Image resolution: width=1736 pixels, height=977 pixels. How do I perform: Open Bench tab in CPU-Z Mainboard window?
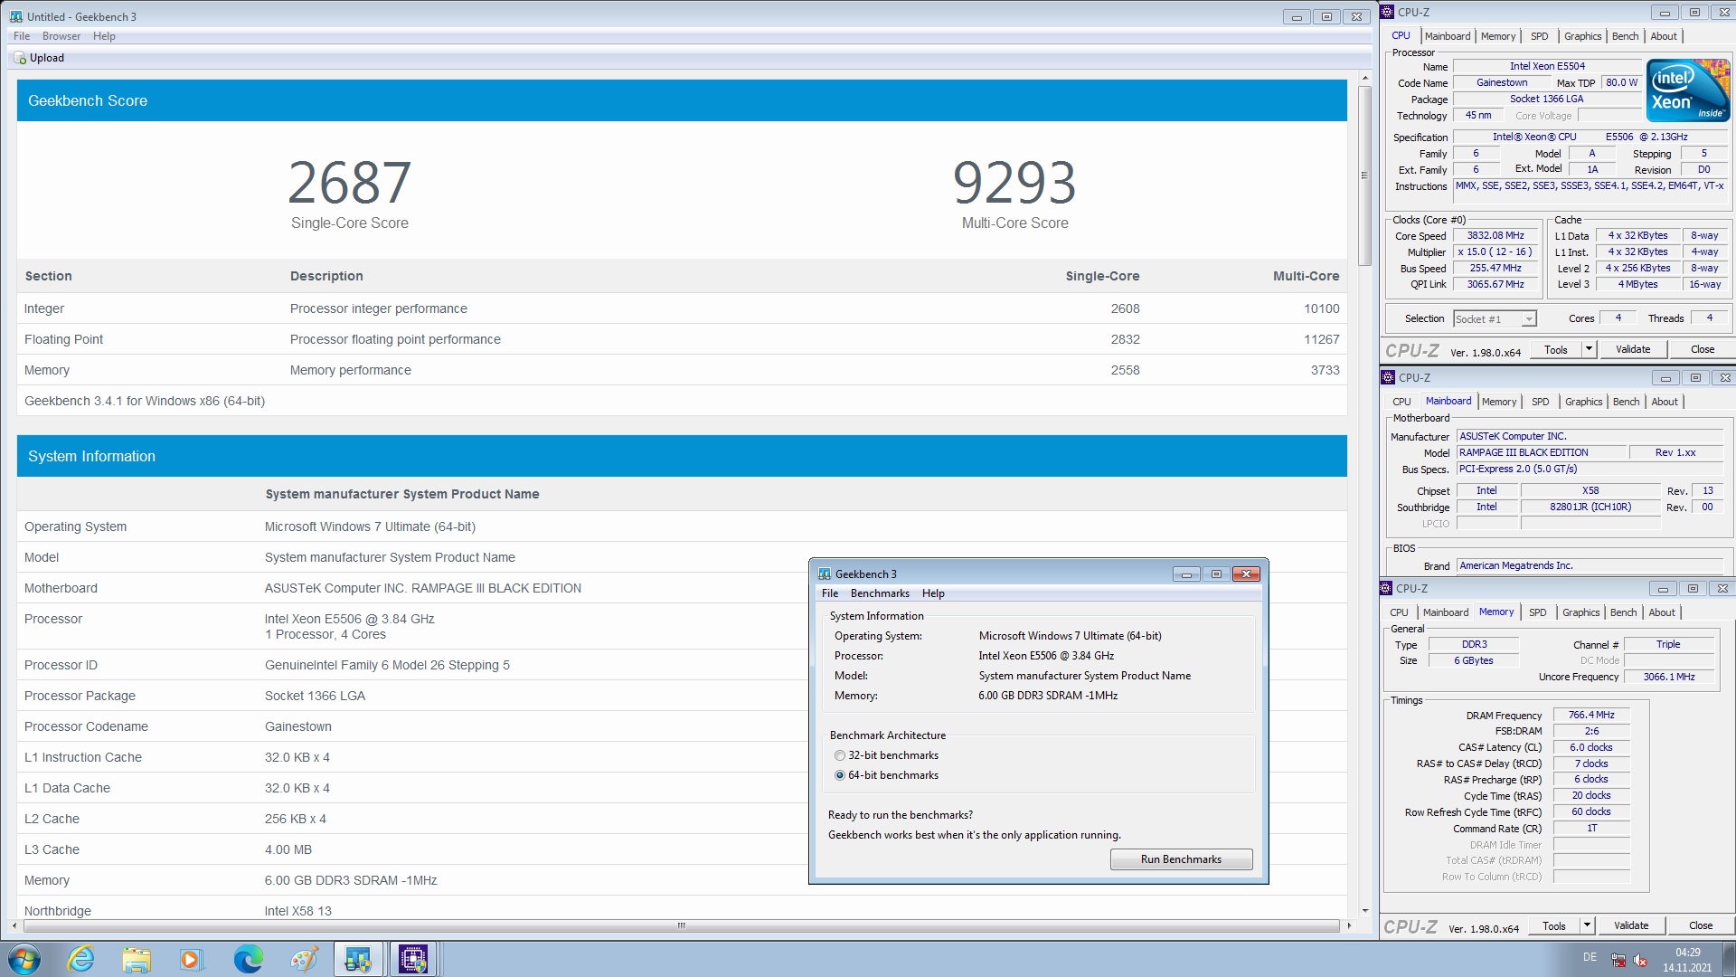(x=1626, y=402)
